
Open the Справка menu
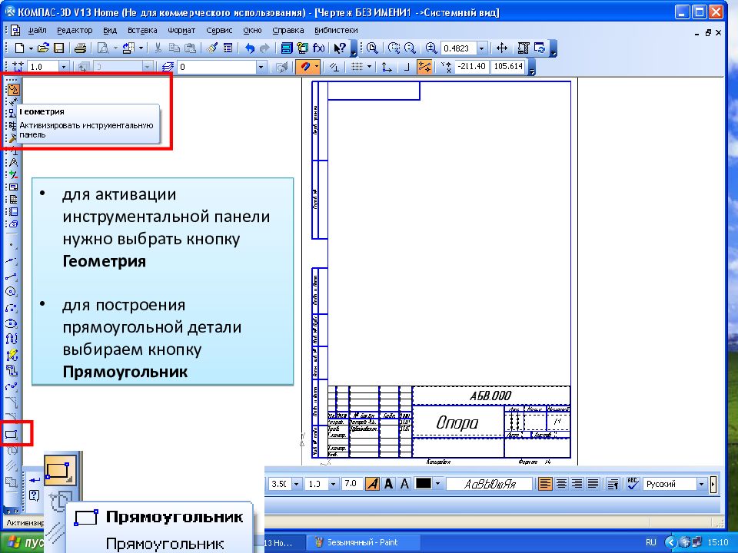point(288,30)
